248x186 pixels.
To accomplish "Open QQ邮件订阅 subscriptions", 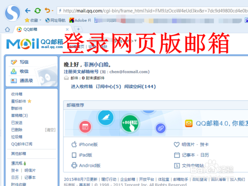I will tap(22, 144).
